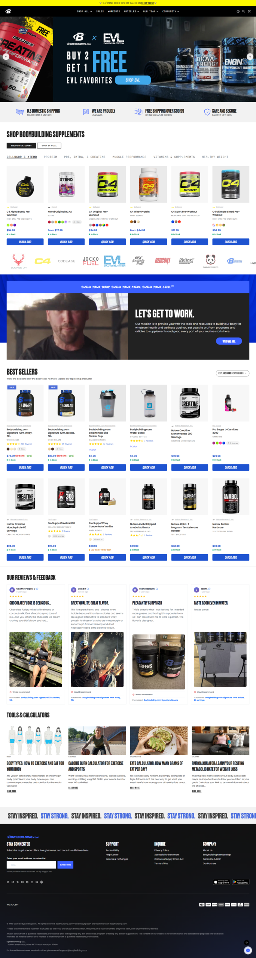Go to previous hero banner slide arrow
The image size is (256, 958).
tap(6, 57)
